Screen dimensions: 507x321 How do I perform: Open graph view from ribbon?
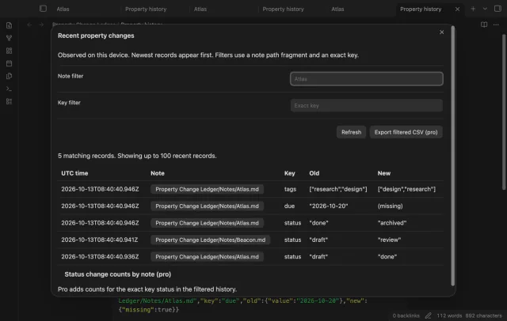9,38
